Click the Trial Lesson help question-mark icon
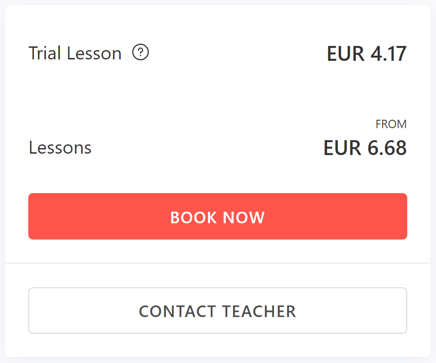 coord(141,52)
